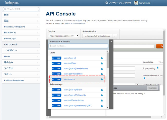The image size is (167, 120).
Task: Open doc icon for users/self/media/liked row
Action: 102,74
